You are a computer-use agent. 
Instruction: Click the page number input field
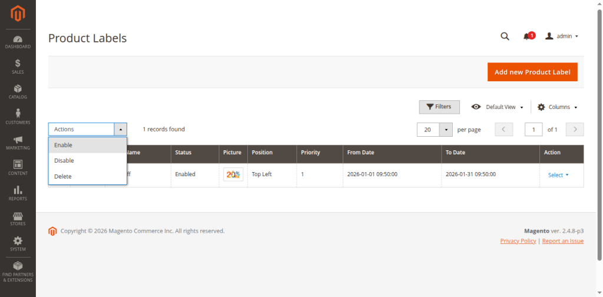pos(534,130)
